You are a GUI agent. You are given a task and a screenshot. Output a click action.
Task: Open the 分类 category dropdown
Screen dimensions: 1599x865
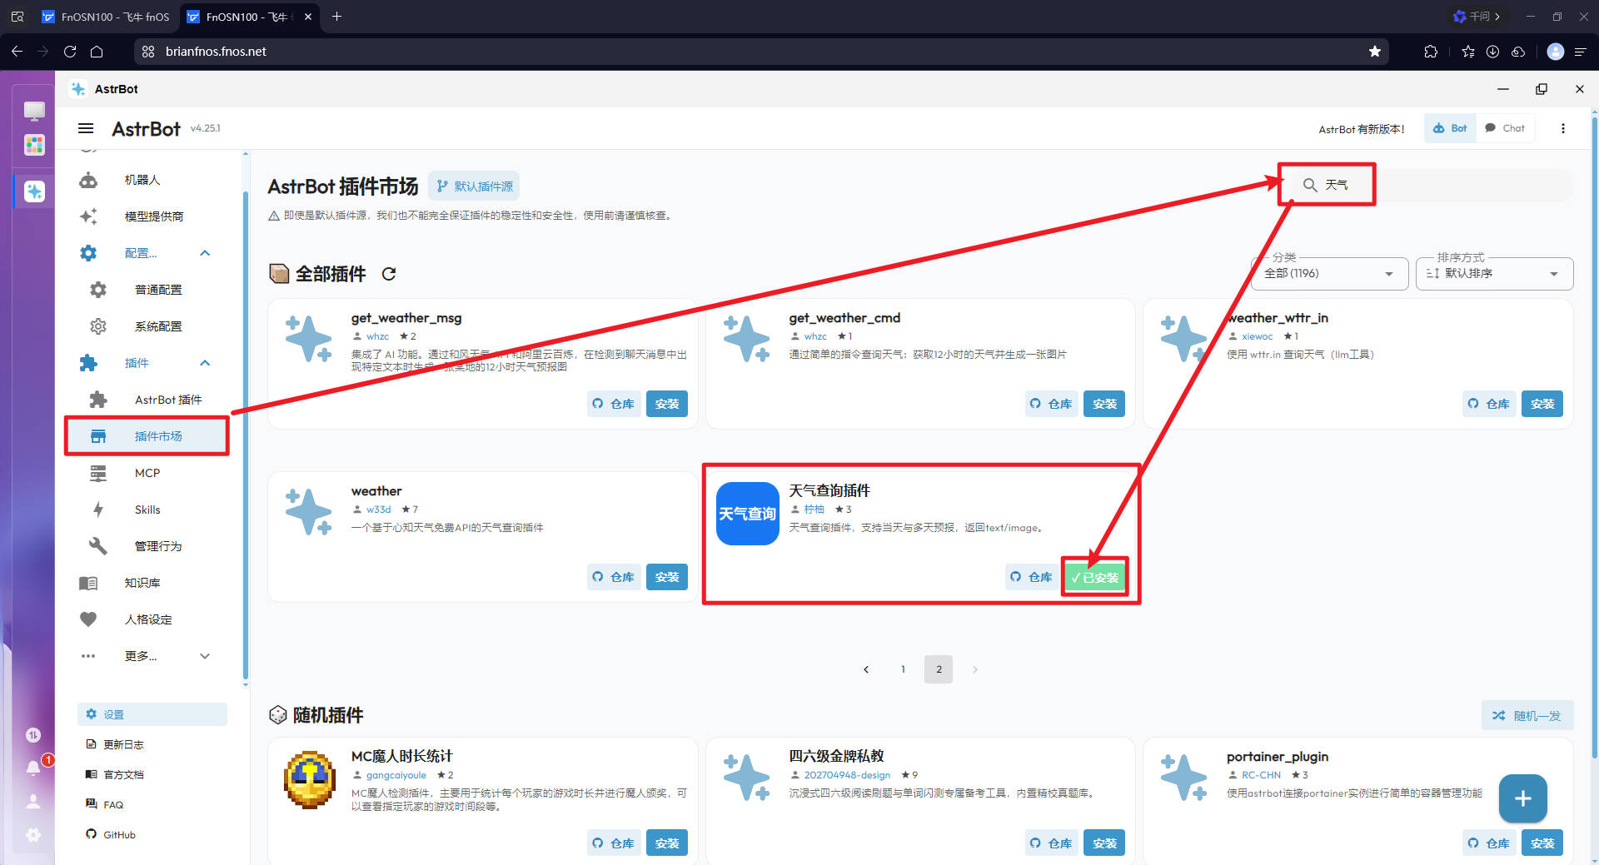pos(1329,273)
